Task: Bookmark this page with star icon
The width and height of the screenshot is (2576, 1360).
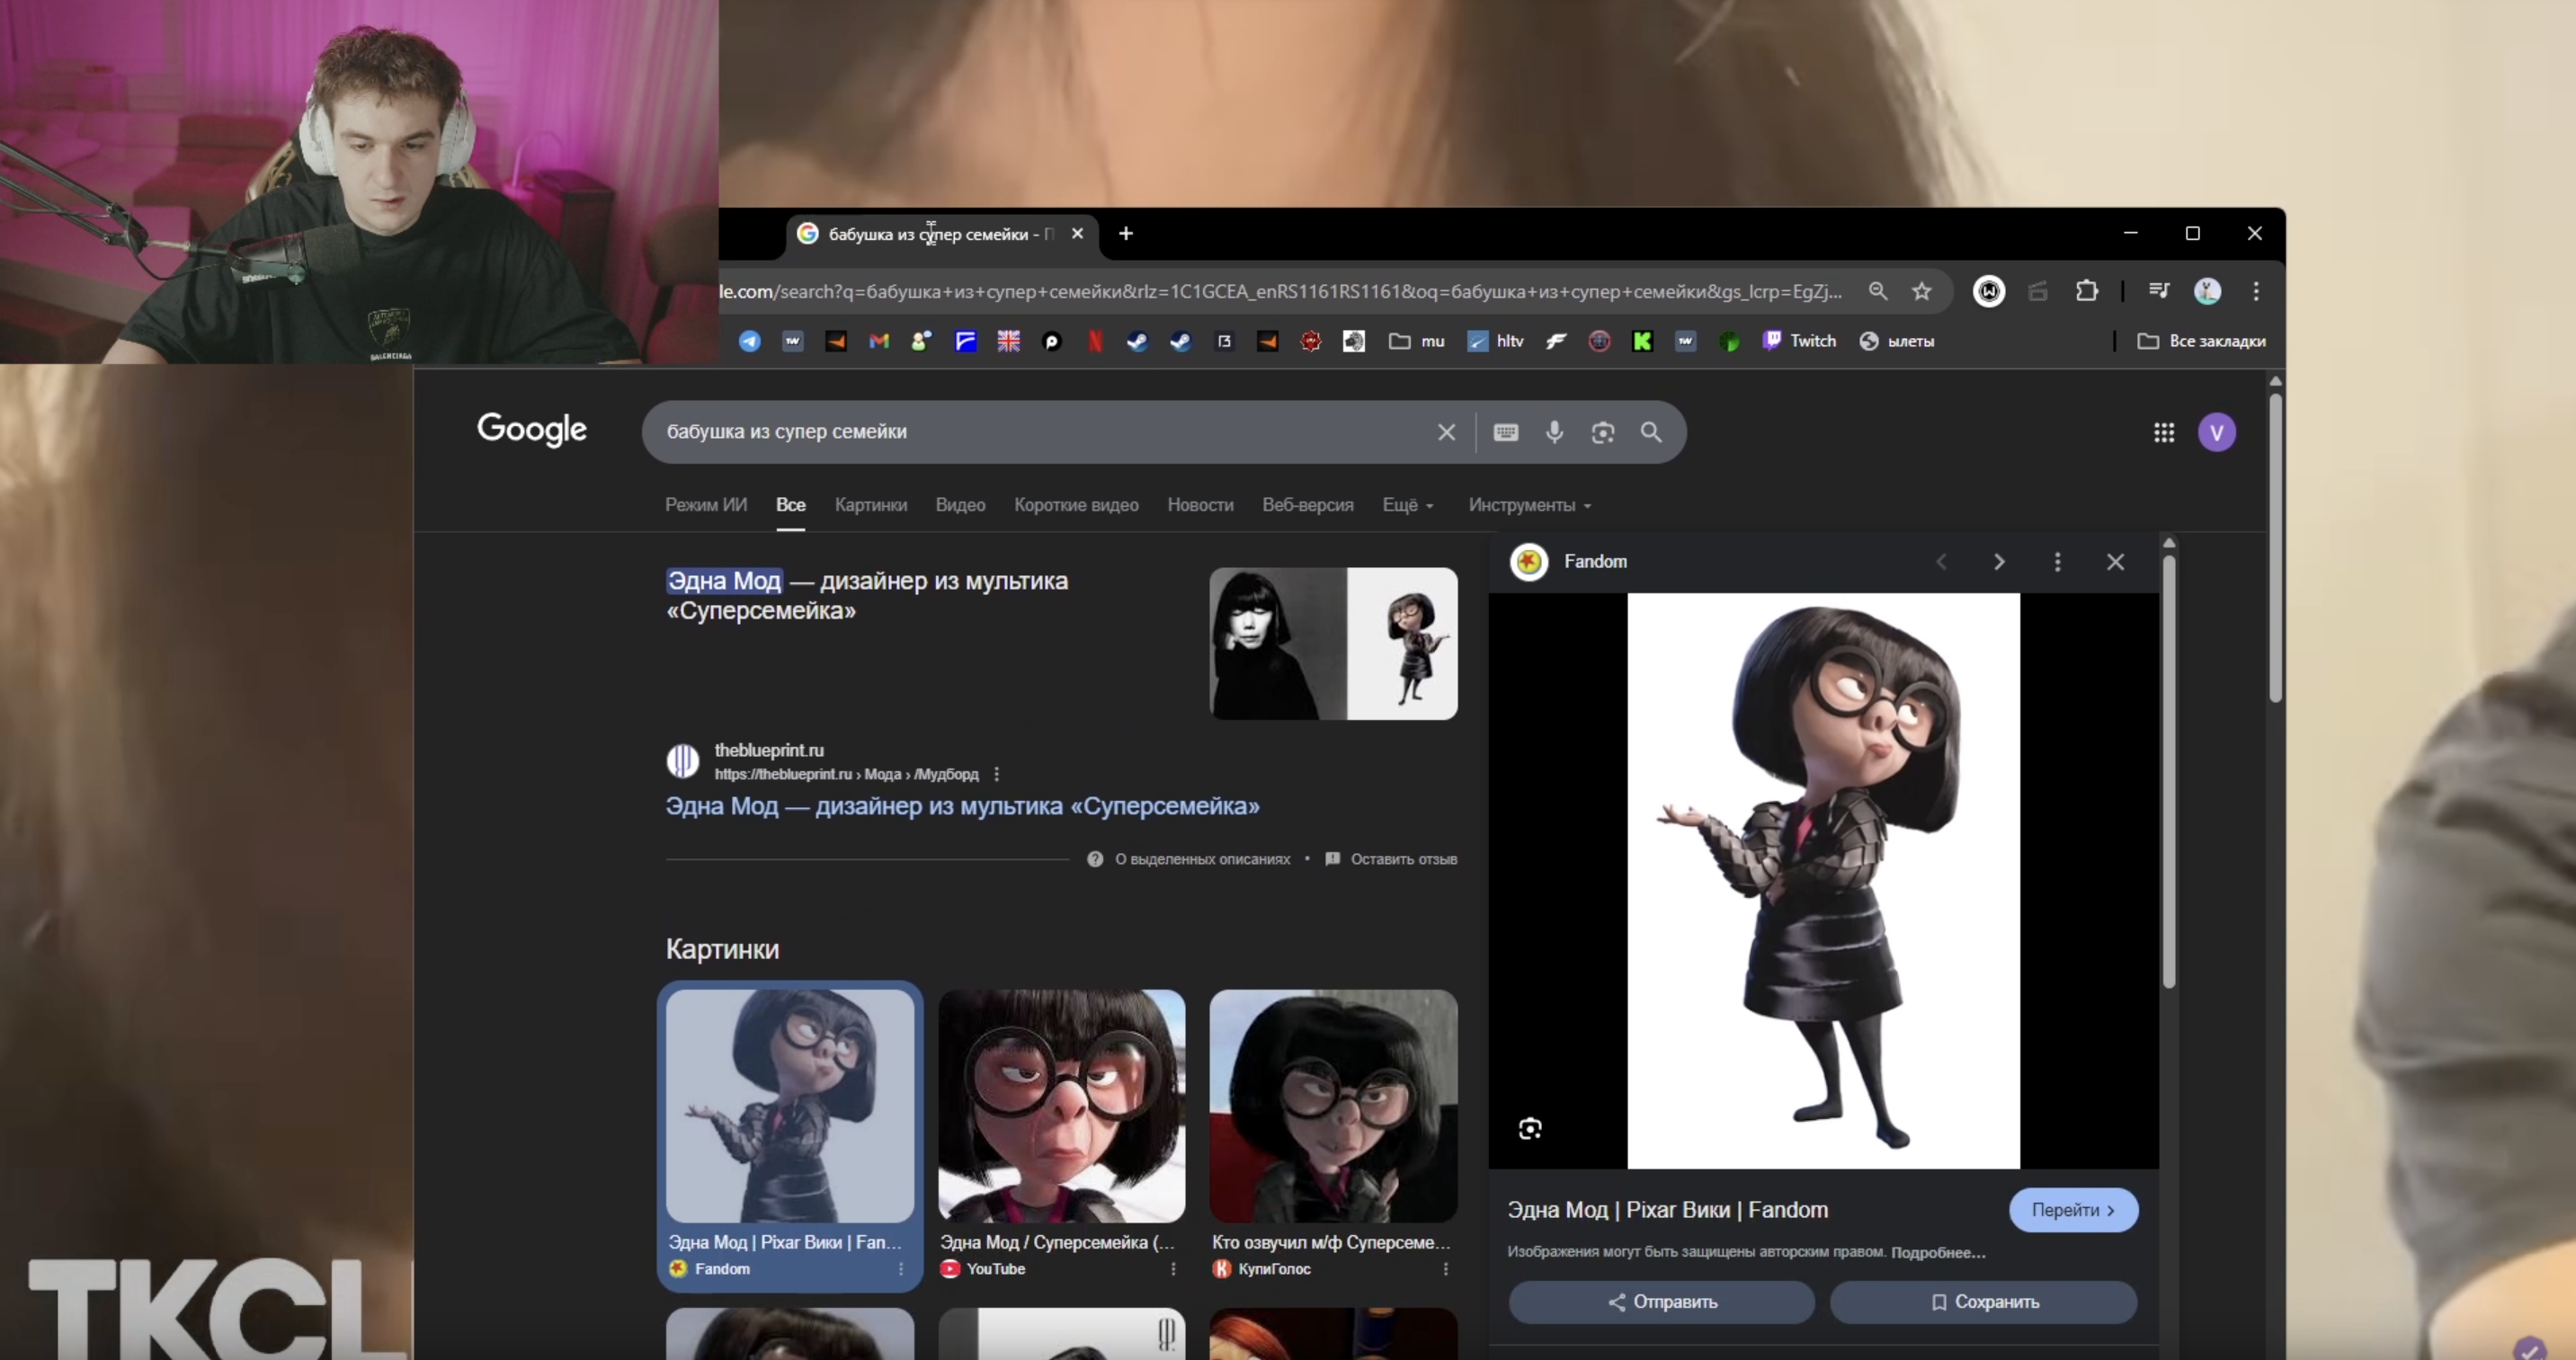Action: pos(1921,291)
